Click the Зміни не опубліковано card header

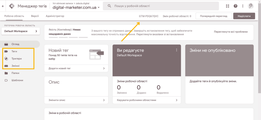pyautogui.click(x=219, y=60)
